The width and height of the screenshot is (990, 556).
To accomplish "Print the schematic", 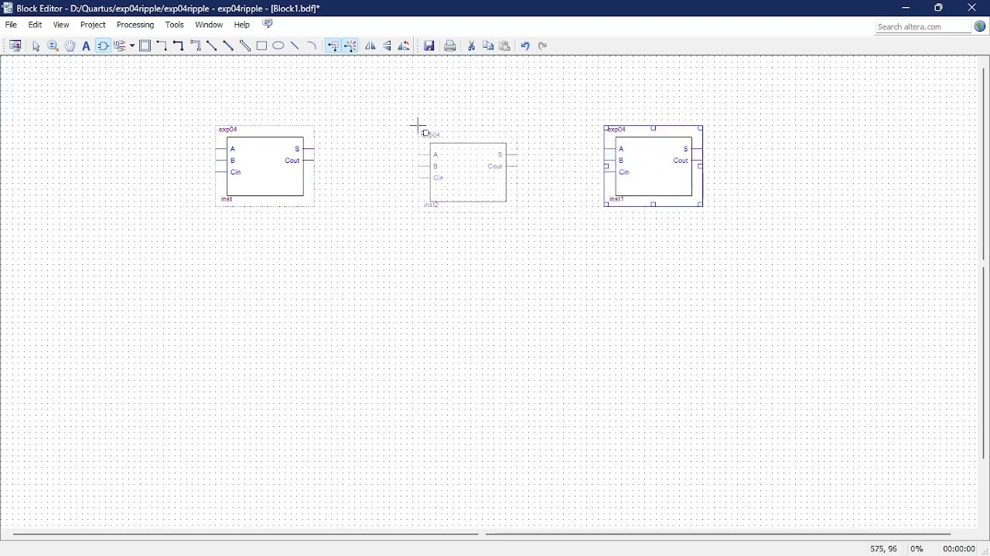I will coord(450,46).
